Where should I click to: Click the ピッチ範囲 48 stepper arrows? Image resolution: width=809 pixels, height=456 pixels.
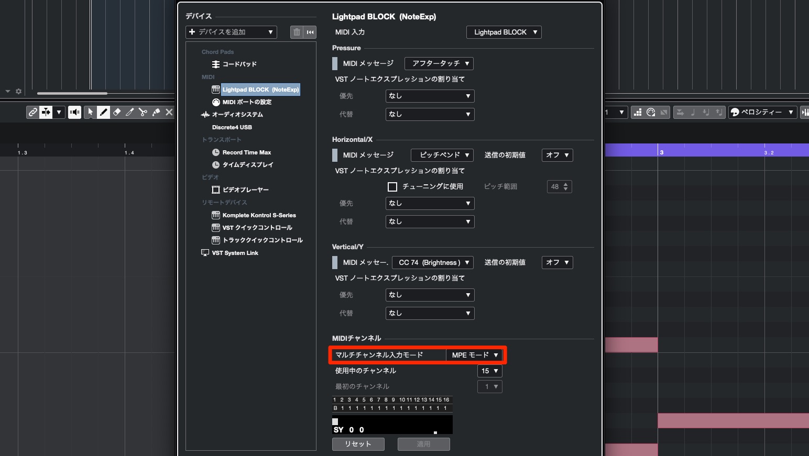(565, 187)
